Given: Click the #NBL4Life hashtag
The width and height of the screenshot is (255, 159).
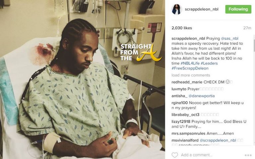Looking at the screenshot, I should [x=190, y=63].
